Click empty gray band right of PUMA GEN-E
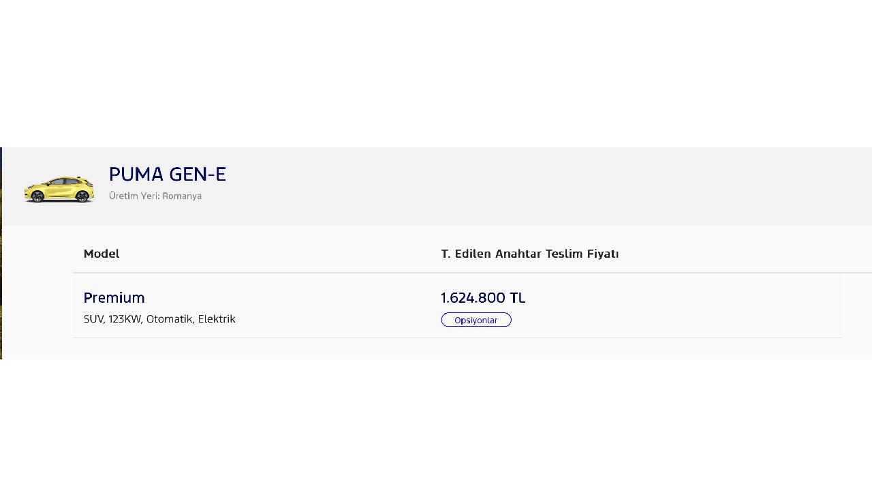 pos(545,186)
